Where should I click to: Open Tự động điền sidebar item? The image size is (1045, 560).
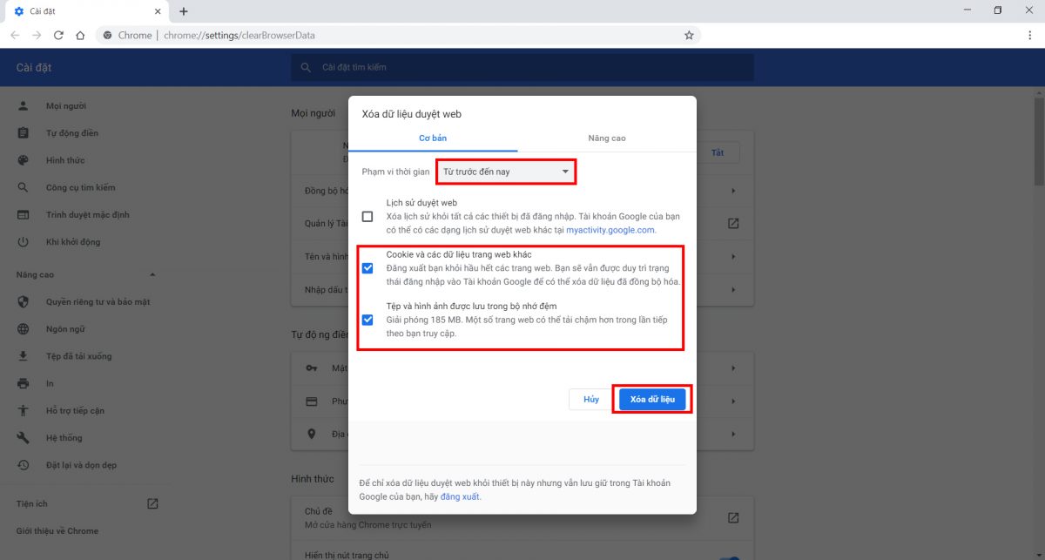tap(71, 133)
